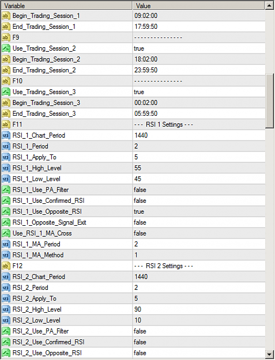Edit the RSI_2_High_Level value 90
This screenshot has width=275, height=360.
138,309
